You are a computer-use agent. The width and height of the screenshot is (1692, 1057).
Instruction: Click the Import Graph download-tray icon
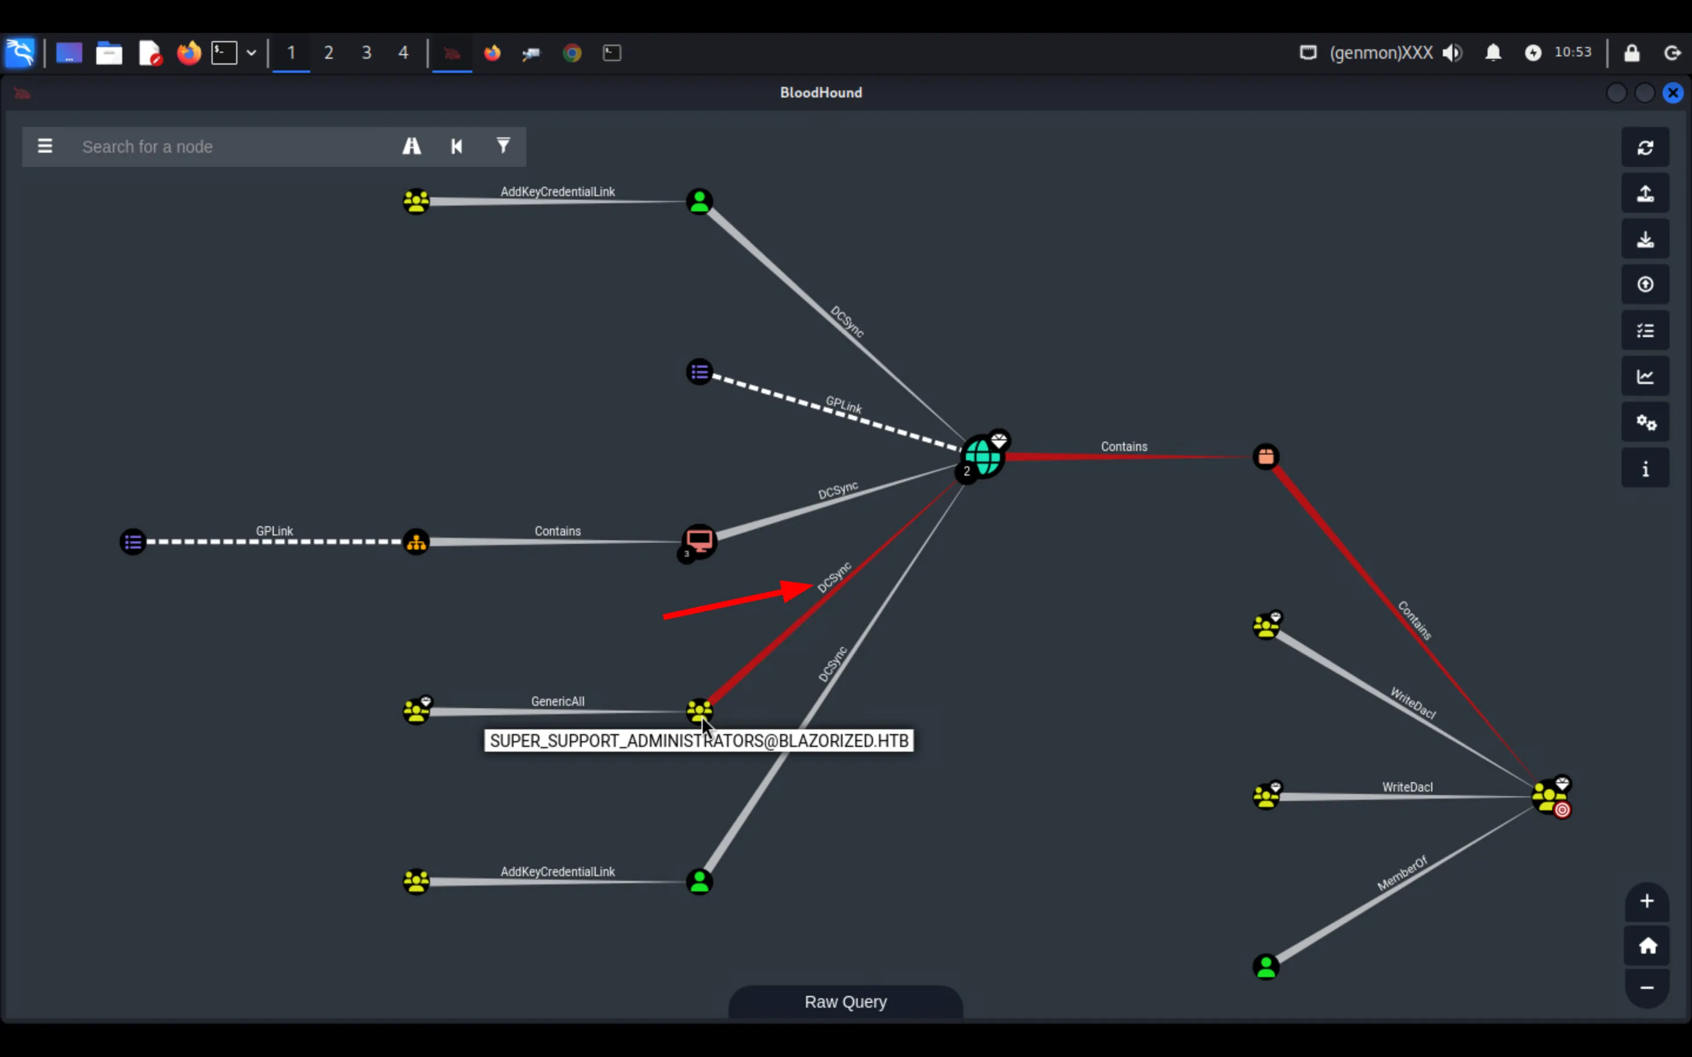coord(1645,239)
